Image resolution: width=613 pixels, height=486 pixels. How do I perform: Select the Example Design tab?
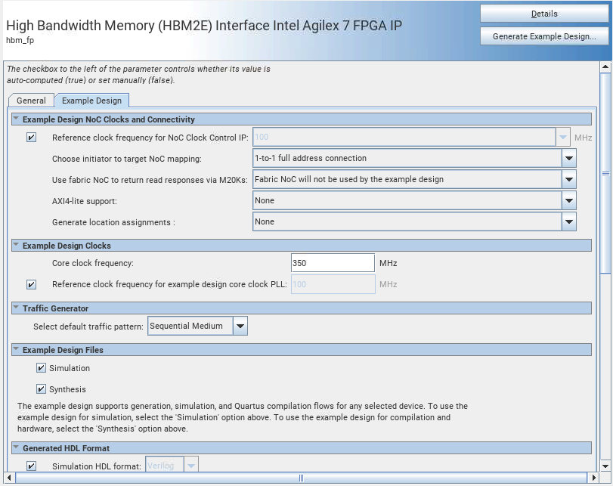(x=91, y=101)
